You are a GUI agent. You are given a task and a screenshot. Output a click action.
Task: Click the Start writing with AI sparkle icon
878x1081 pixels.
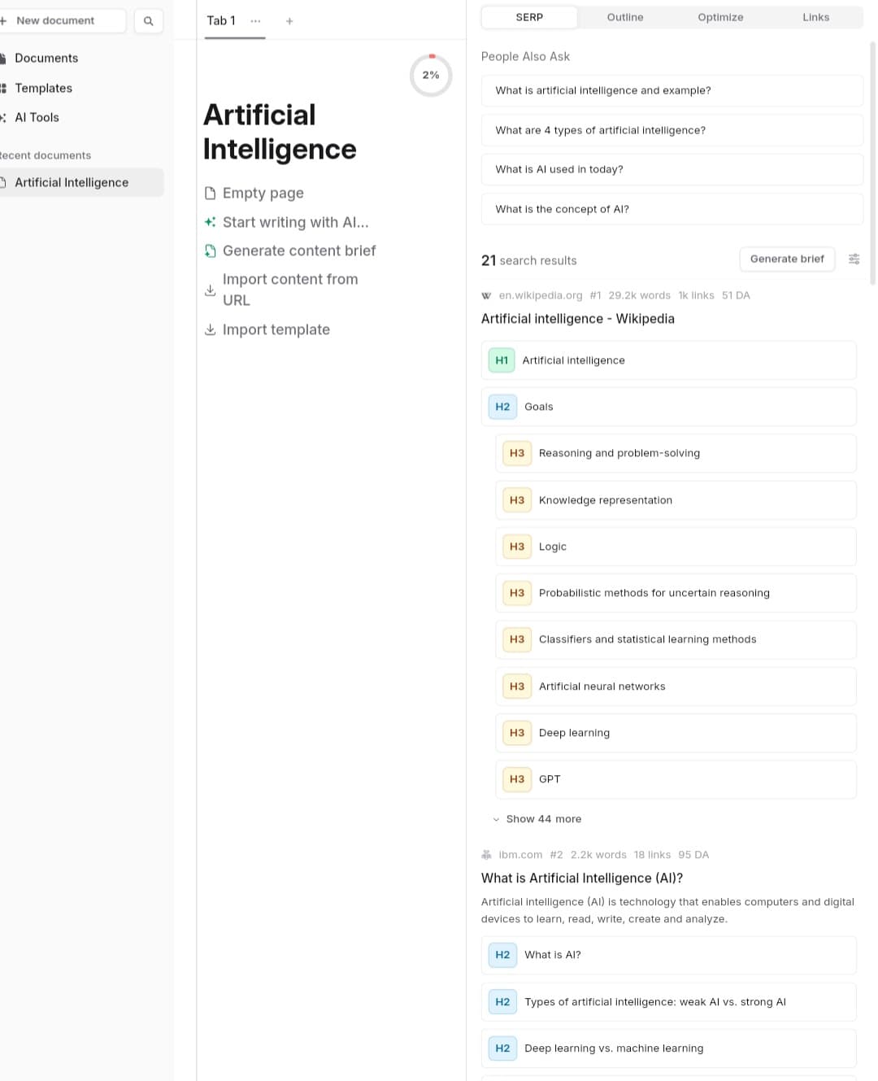(210, 222)
